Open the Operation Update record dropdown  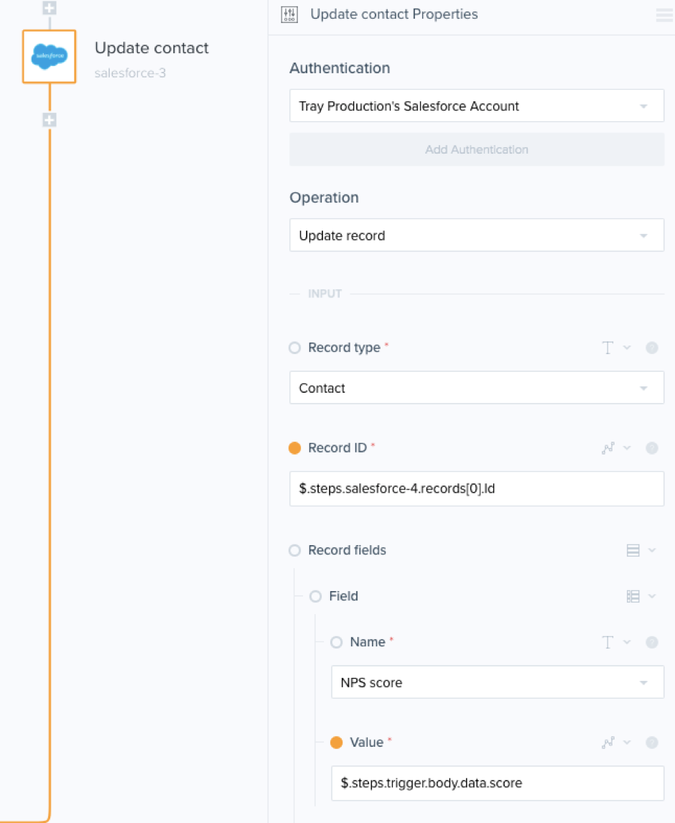477,235
